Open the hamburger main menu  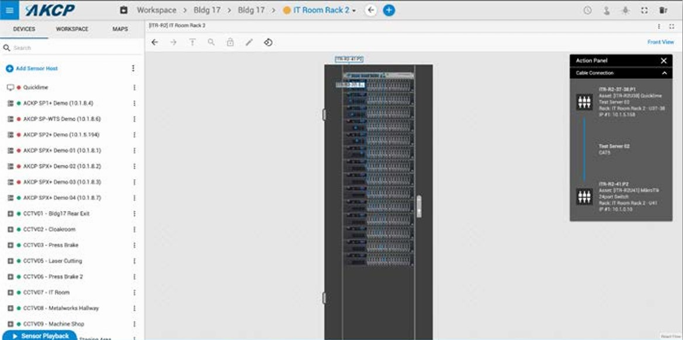(x=9, y=10)
